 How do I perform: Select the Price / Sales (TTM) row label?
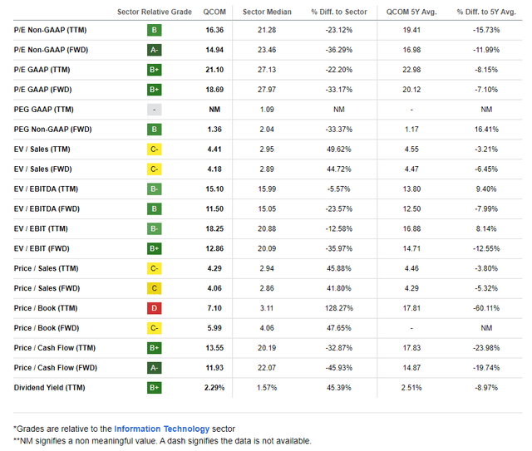pyautogui.click(x=47, y=268)
